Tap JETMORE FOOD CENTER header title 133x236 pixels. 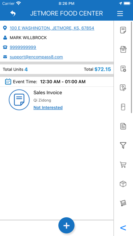pos(66,14)
